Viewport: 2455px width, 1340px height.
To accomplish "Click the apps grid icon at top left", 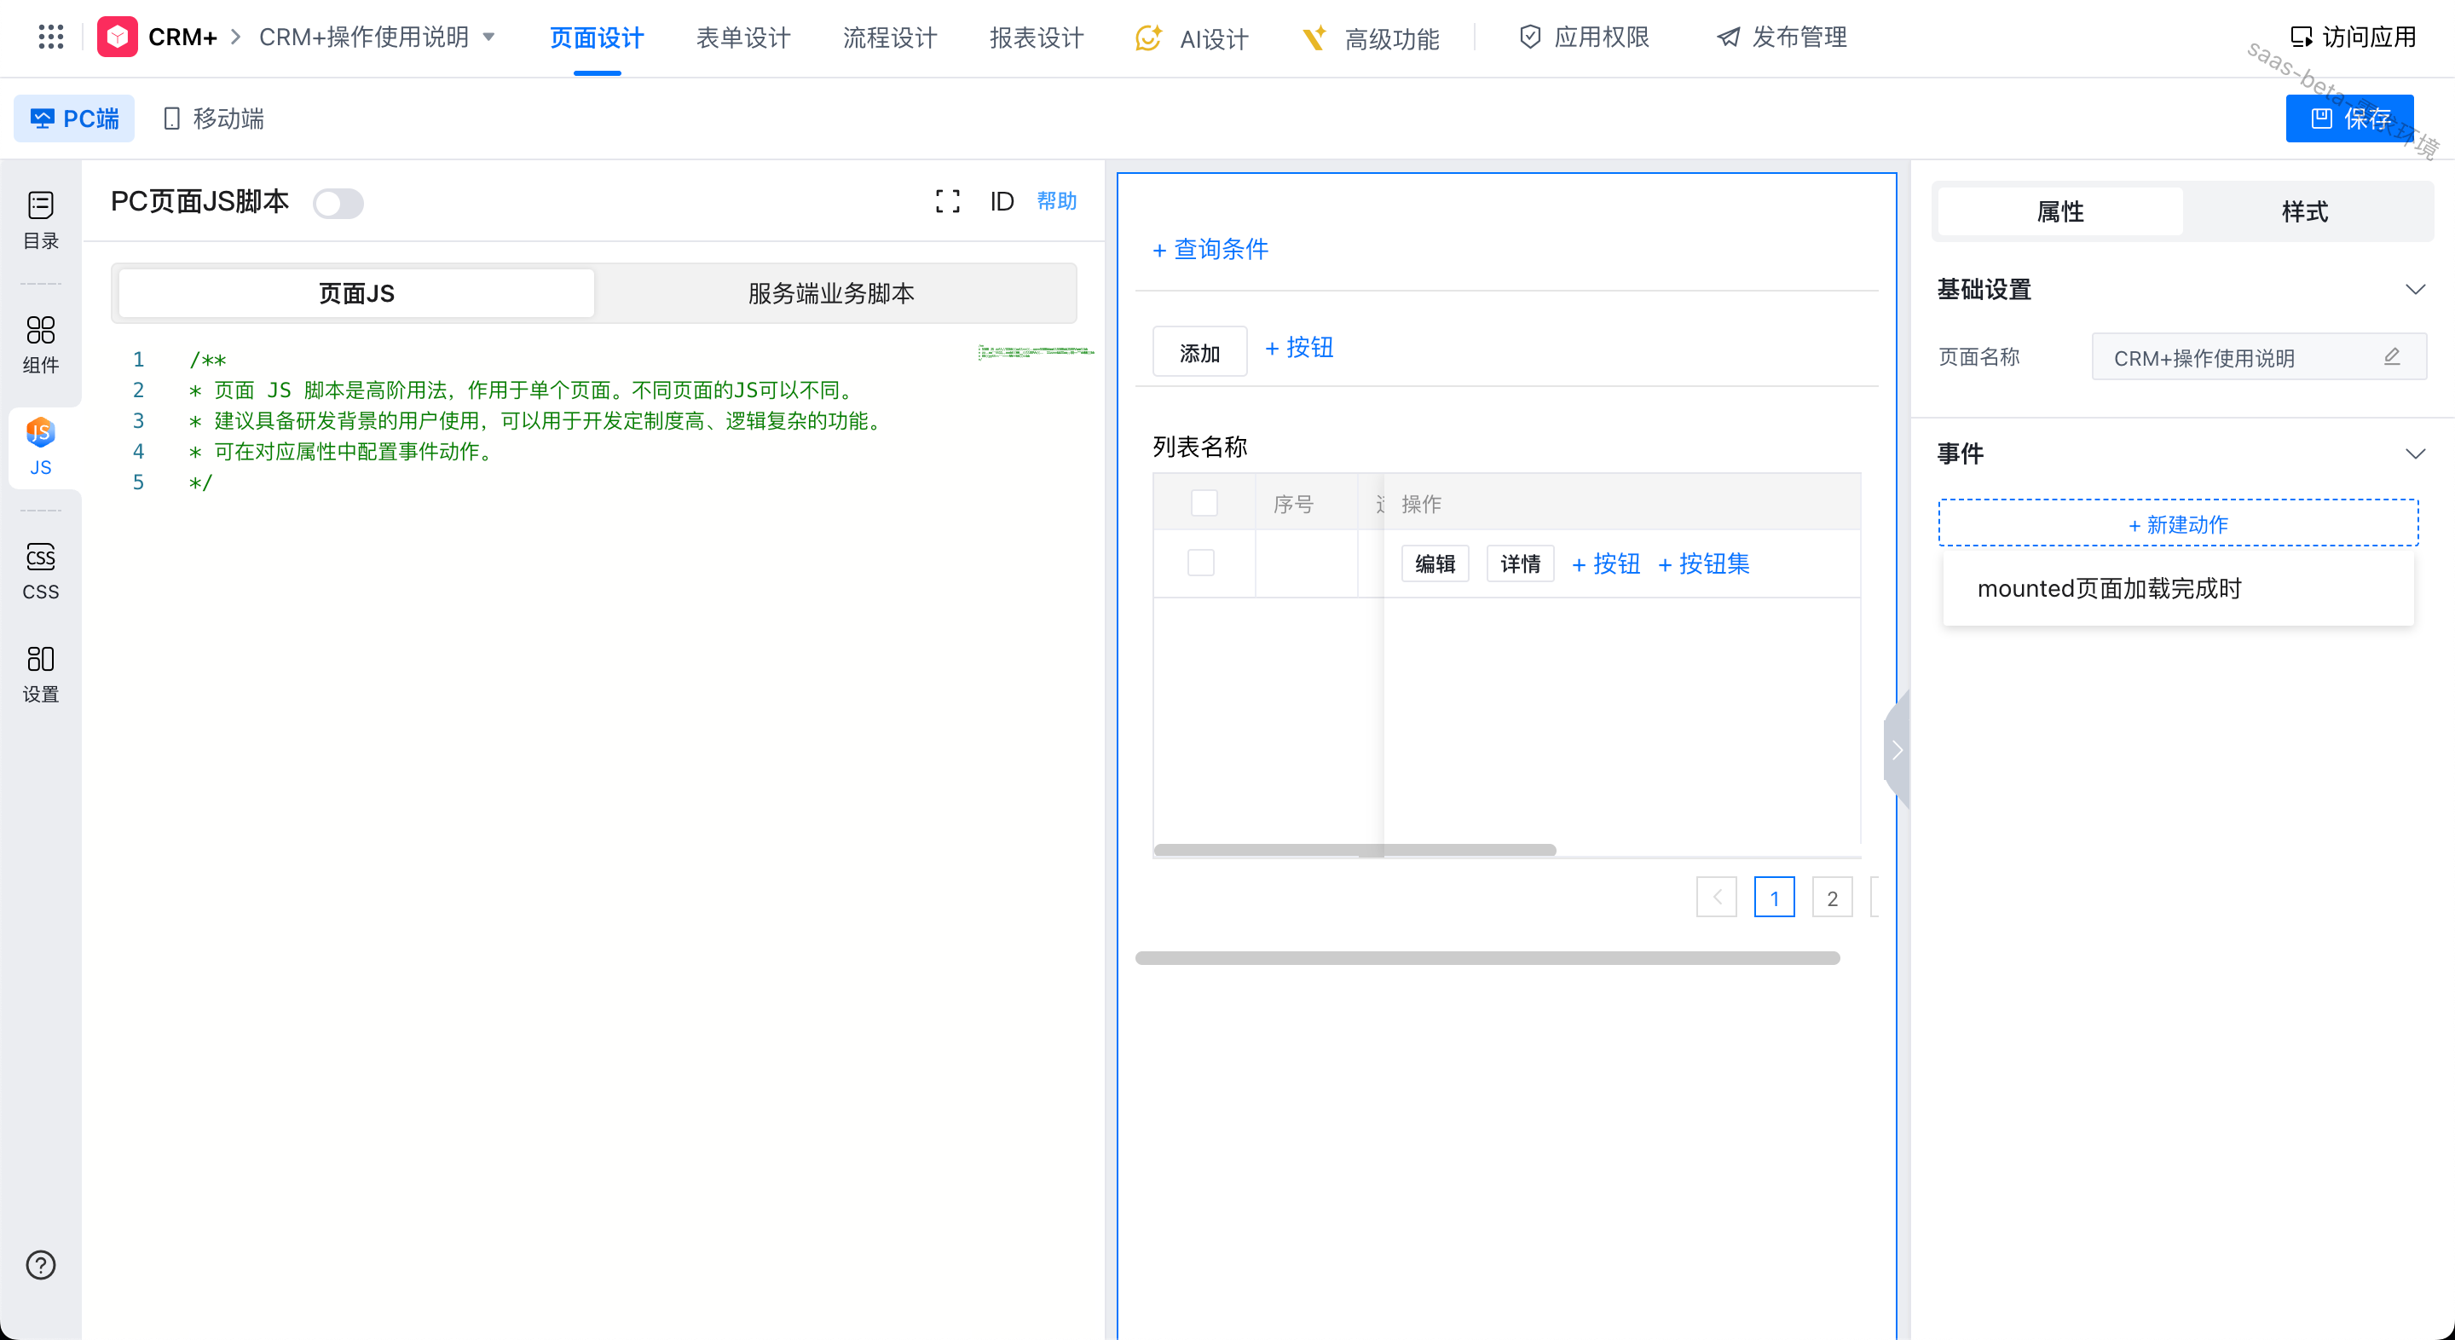I will pos(50,38).
